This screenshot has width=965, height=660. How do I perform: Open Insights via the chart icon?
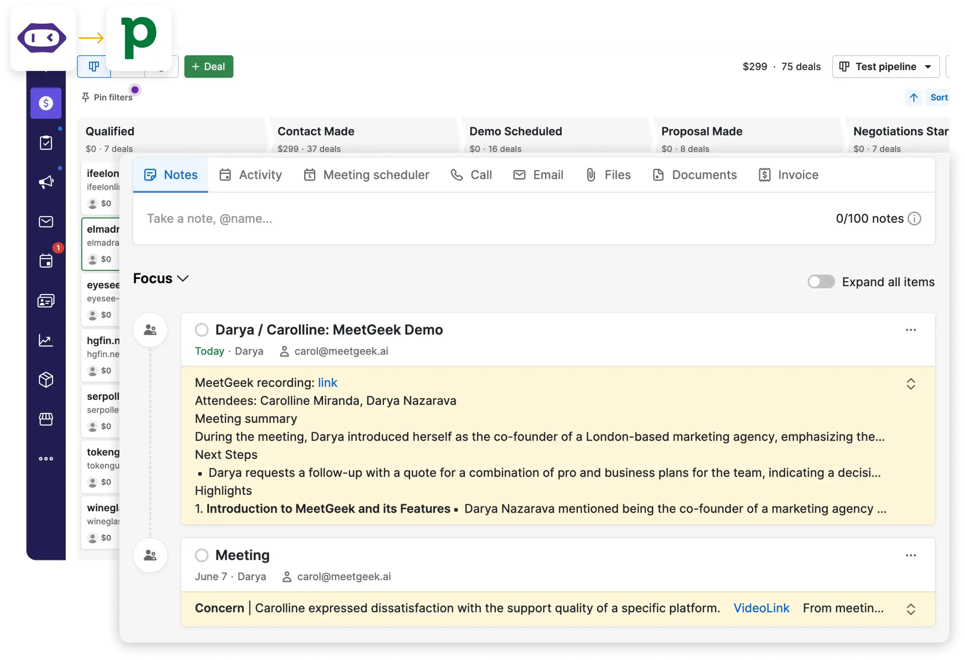46,340
